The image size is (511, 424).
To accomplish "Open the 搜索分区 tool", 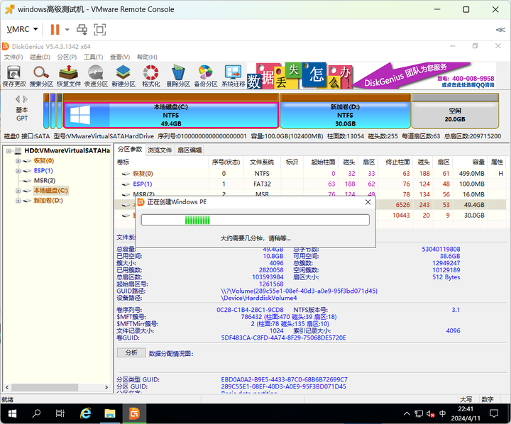I will 41,76.
